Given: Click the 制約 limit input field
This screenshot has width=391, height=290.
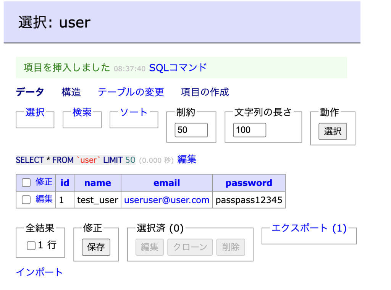Looking at the screenshot, I should coord(191,130).
